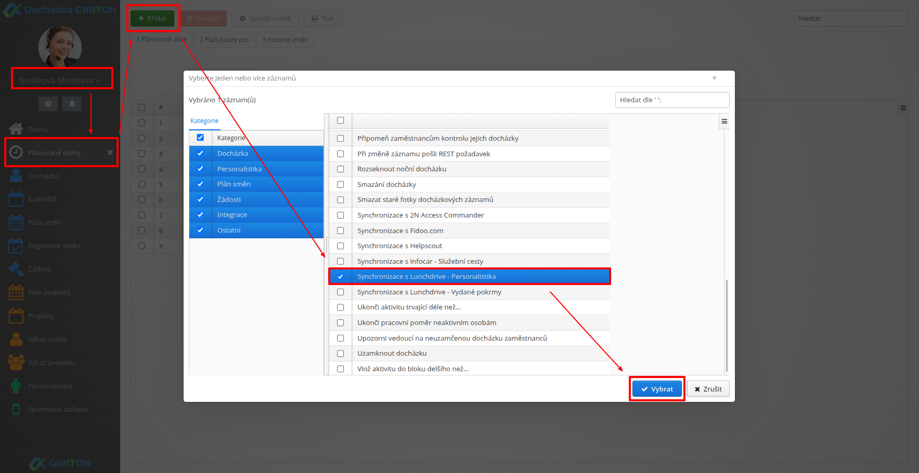This screenshot has width=919, height=473.
Task: Select Připomeň zaměstnancům kontrolu jejich docházky
Action: coord(469,138)
